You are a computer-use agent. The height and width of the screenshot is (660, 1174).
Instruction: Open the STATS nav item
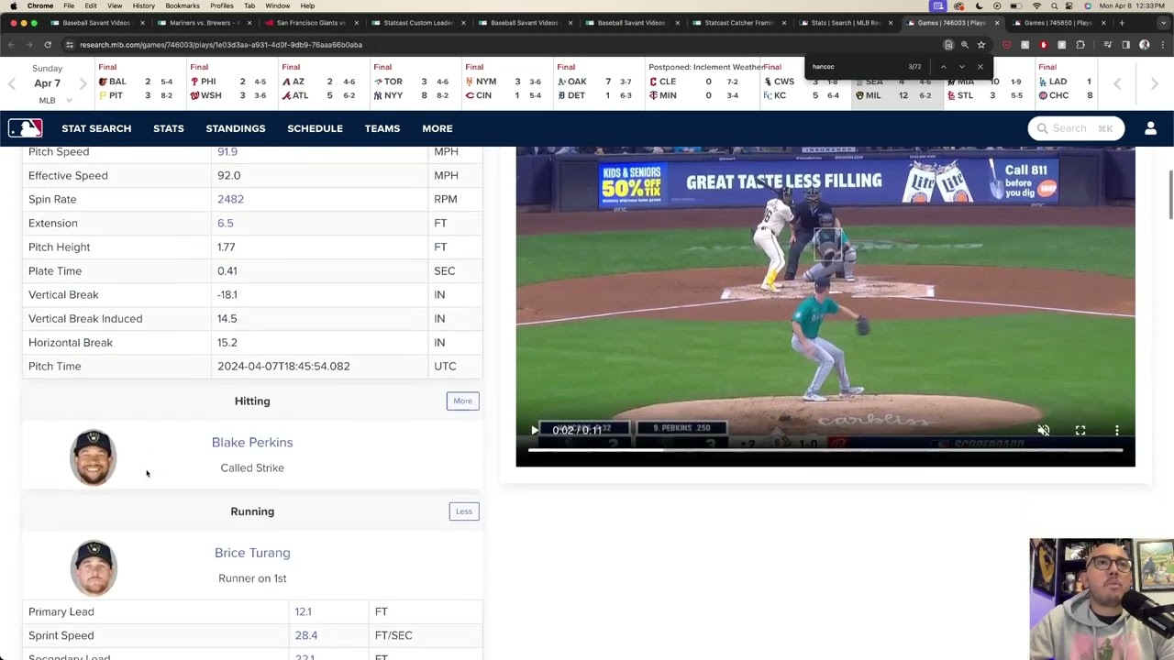pyautogui.click(x=169, y=128)
